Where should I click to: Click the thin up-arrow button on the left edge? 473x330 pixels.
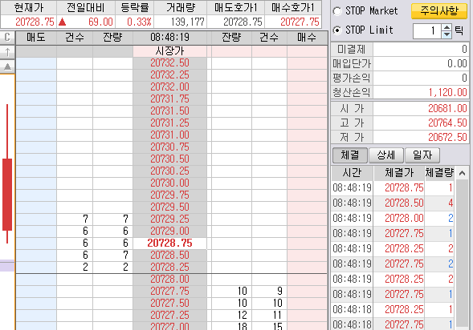(7, 52)
